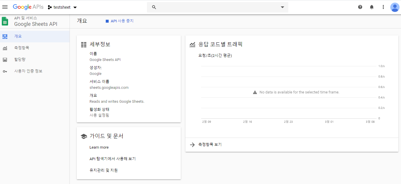Open the hamburger navigation menu

(x=5, y=7)
